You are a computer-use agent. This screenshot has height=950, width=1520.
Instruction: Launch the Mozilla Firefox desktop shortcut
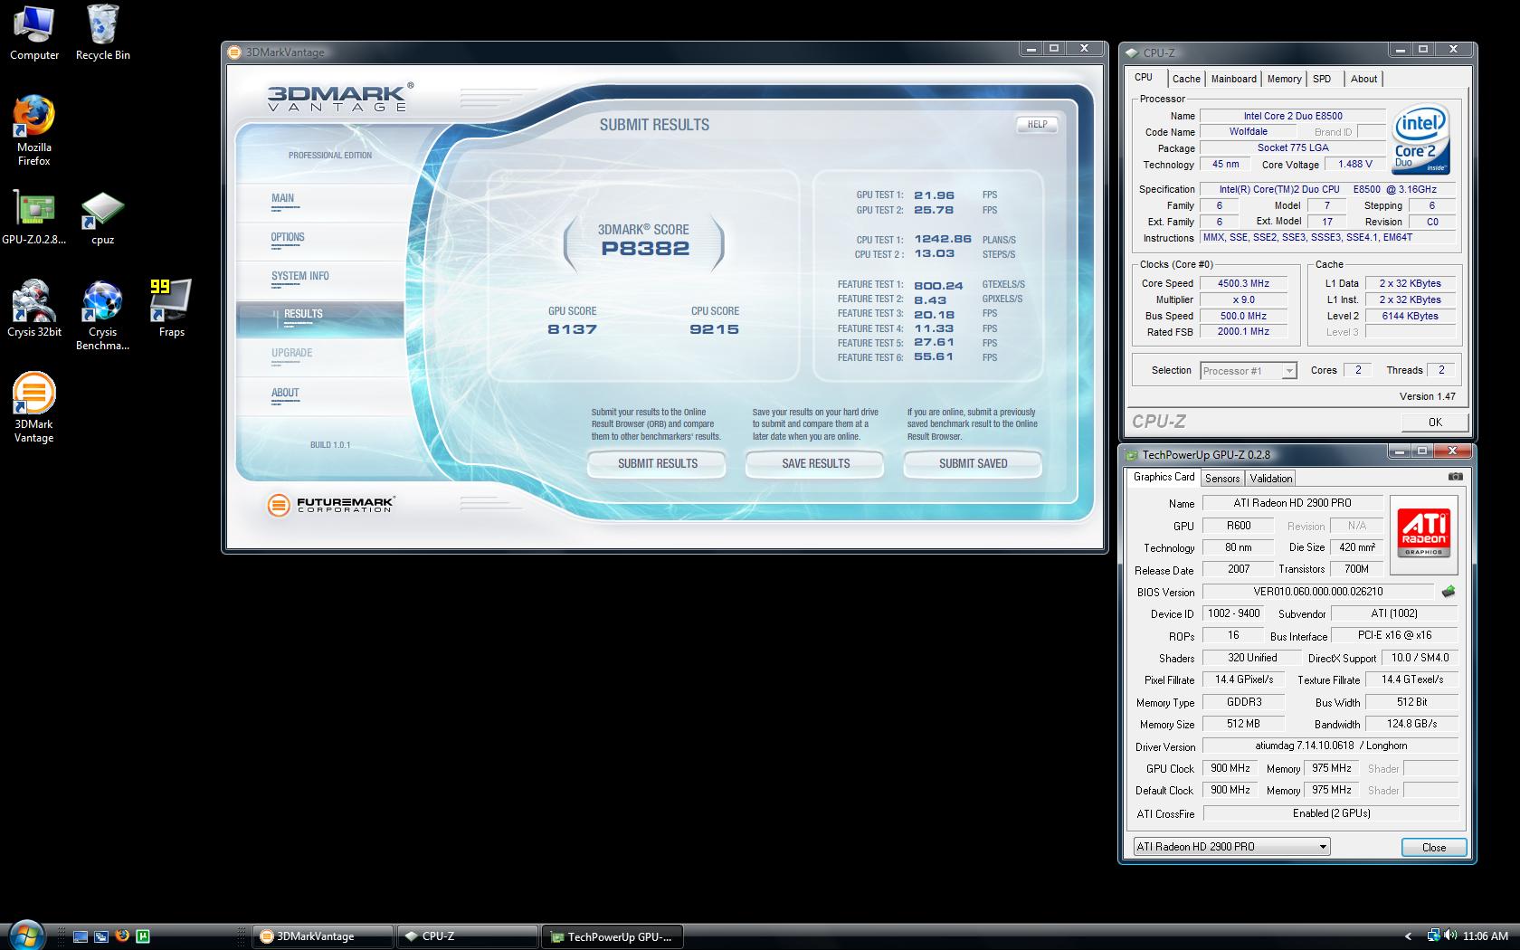34,130
